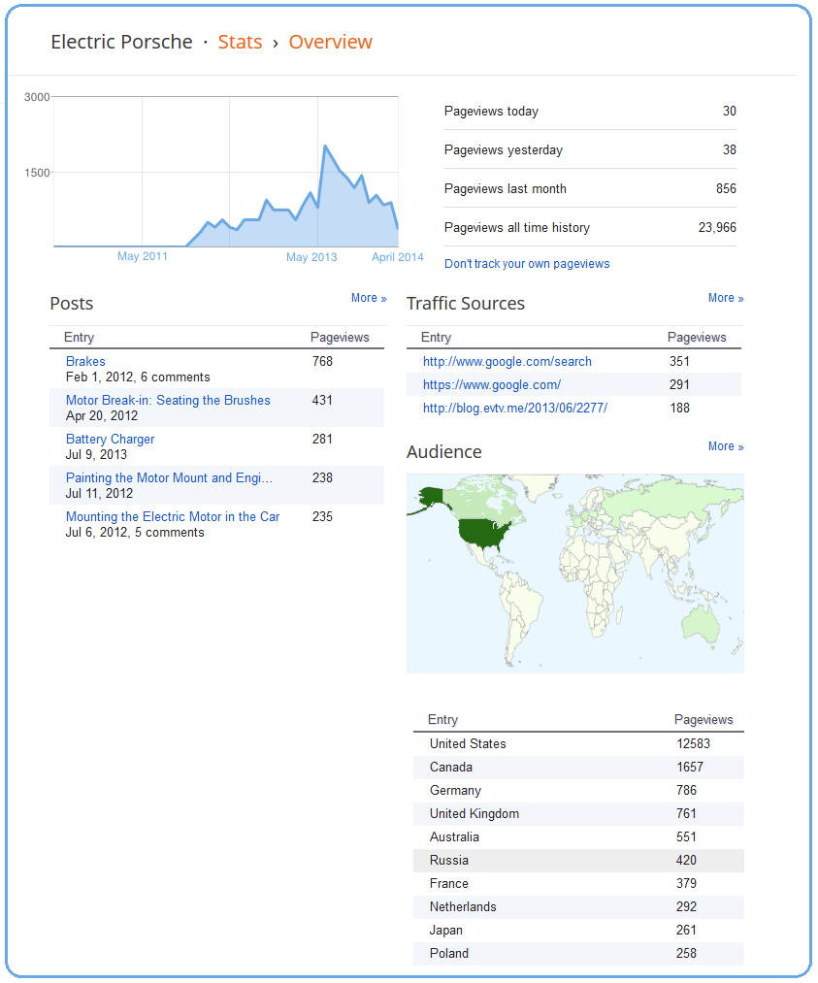Click Don't track your own pageviews
The width and height of the screenshot is (818, 983).
pos(527,264)
